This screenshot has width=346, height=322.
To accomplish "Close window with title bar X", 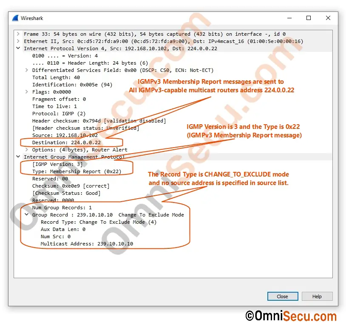I will (328, 18).
